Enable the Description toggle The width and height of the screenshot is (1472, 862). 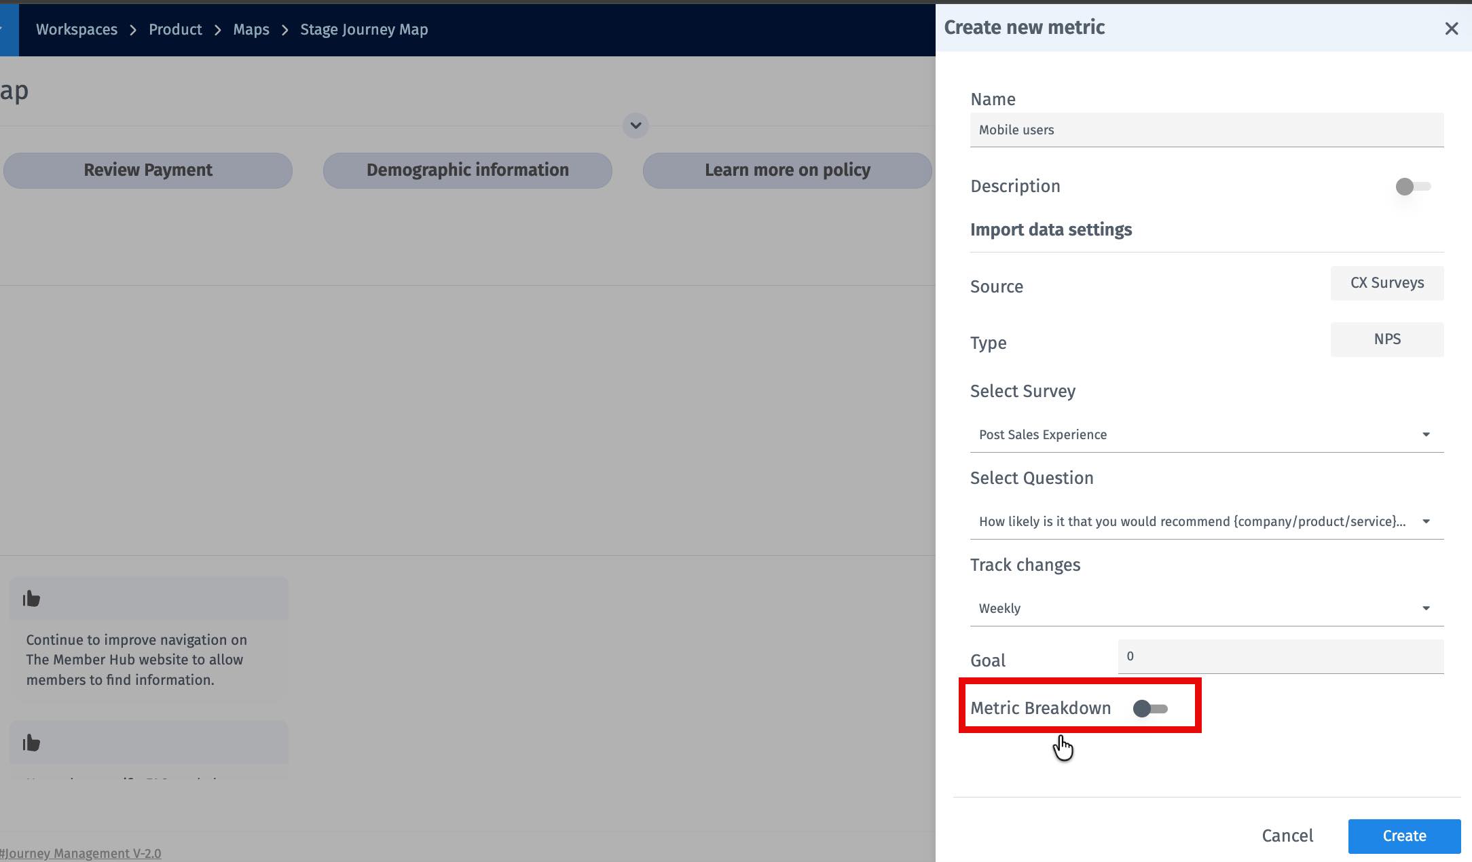point(1413,187)
